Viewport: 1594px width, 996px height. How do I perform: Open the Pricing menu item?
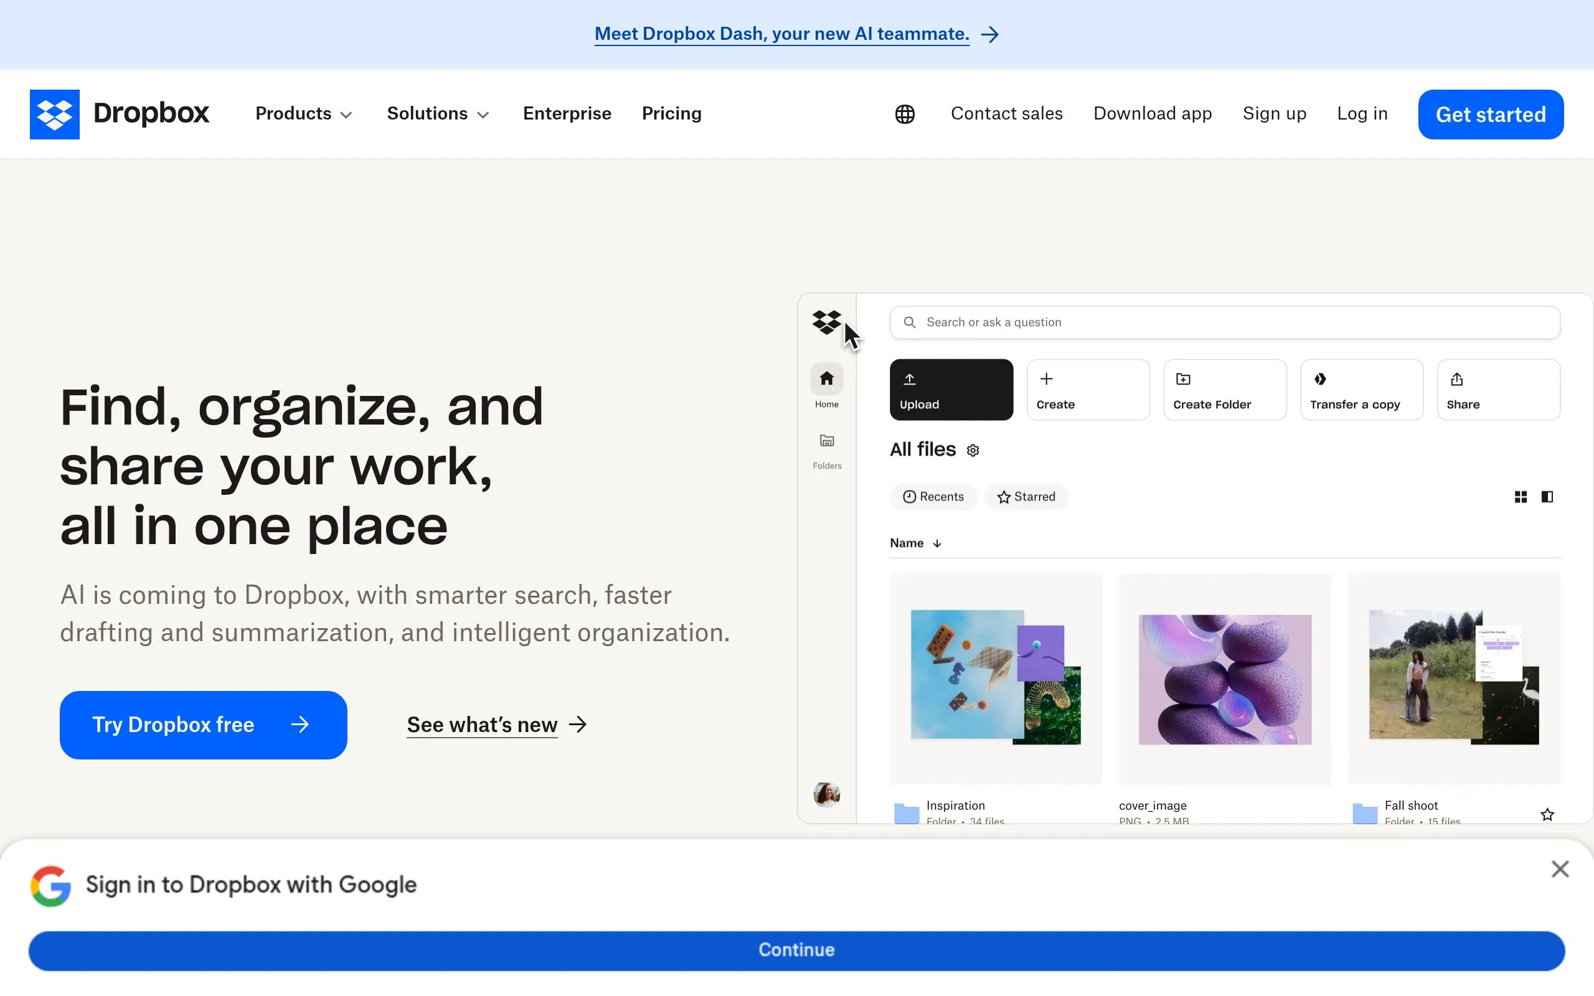[671, 113]
